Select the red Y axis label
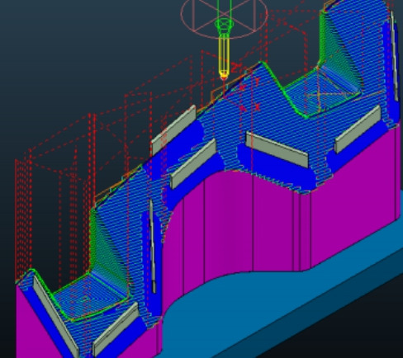Image resolution: width=403 pixels, height=358 pixels. click(x=257, y=82)
